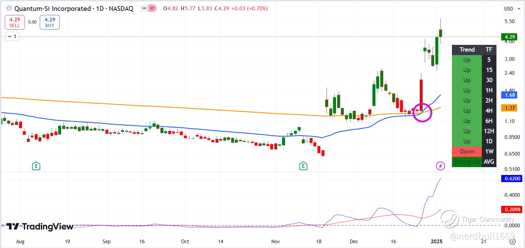Click the blue 1.68 moving average label

pos(510,95)
